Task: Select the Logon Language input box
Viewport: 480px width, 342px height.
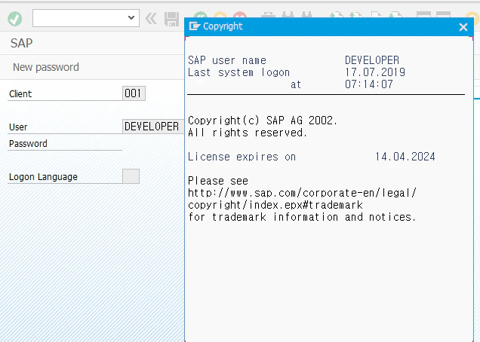Action: pos(131,176)
